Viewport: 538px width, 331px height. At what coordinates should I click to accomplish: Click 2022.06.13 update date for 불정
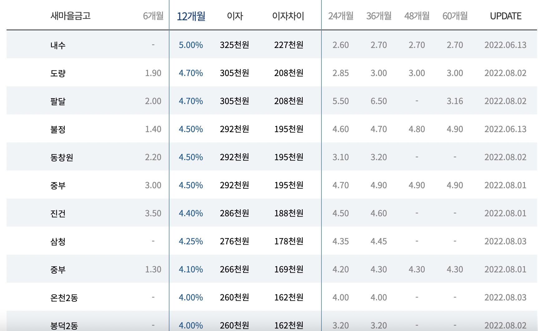[x=505, y=129]
